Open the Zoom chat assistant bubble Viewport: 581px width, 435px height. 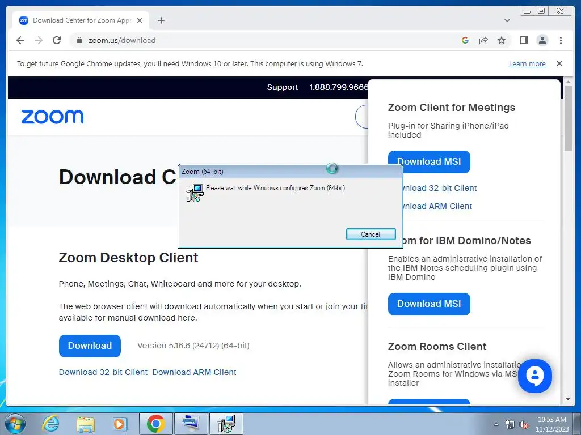tap(534, 376)
